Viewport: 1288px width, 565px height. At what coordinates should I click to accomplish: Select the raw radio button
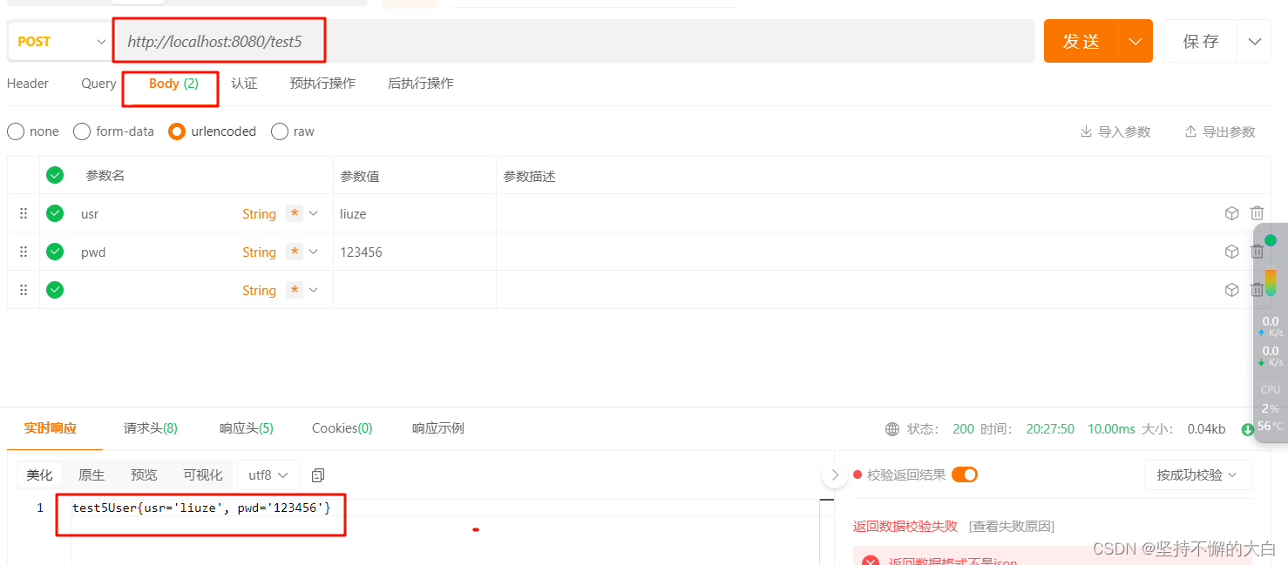tap(280, 131)
